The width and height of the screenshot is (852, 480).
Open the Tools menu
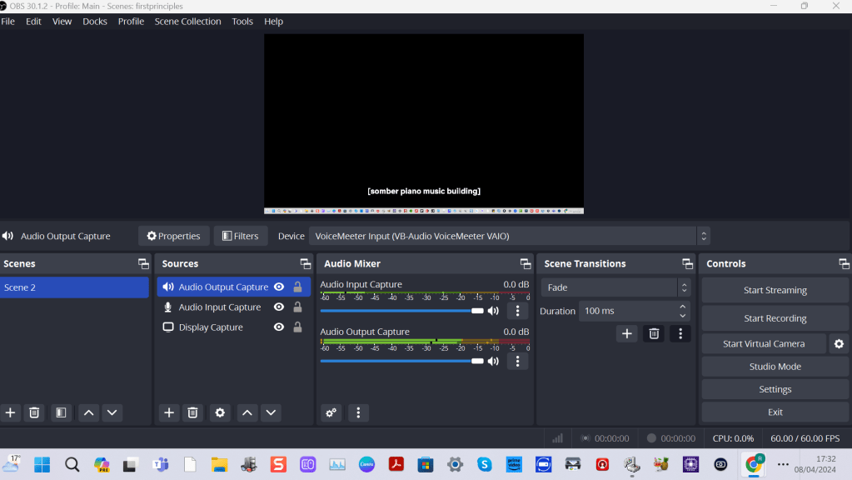(x=242, y=21)
